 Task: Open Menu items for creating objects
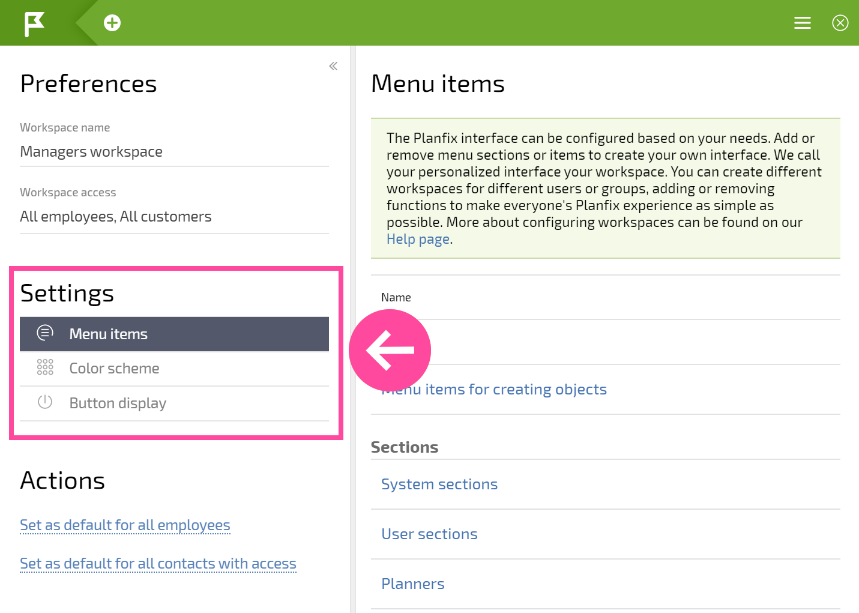pyautogui.click(x=494, y=390)
